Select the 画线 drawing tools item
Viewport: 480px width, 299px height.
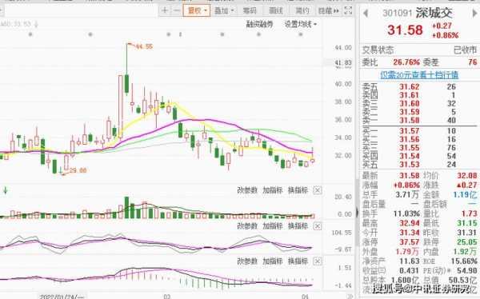tap(275, 10)
